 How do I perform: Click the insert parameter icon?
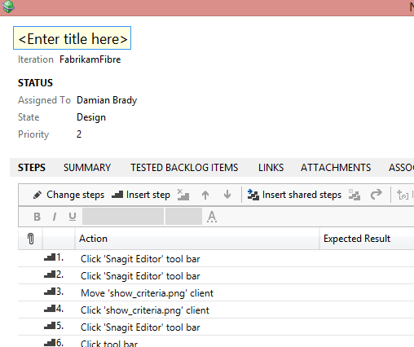(x=403, y=195)
